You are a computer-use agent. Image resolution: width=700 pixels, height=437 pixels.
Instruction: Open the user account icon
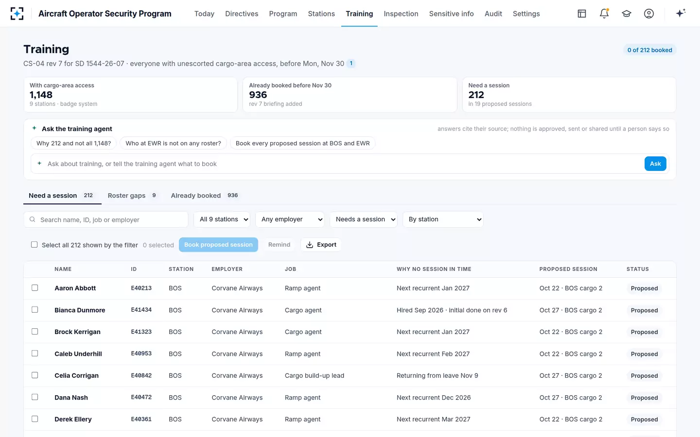[649, 14]
